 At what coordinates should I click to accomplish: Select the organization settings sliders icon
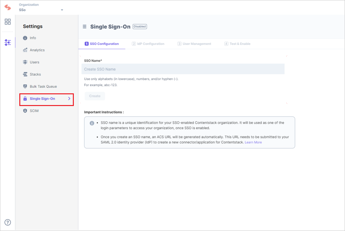click(x=7, y=42)
